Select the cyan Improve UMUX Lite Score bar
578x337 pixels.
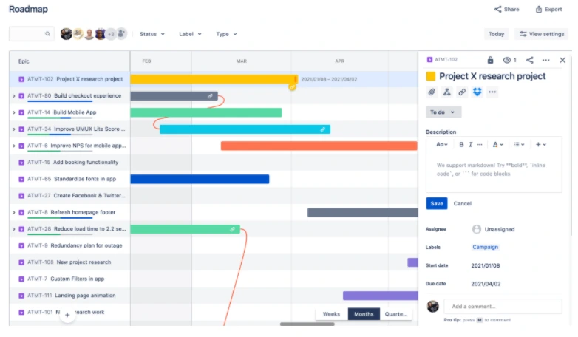pos(245,129)
